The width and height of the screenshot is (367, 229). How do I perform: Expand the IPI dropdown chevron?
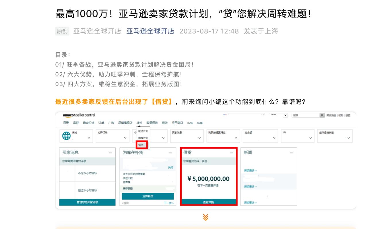tap(310, 138)
